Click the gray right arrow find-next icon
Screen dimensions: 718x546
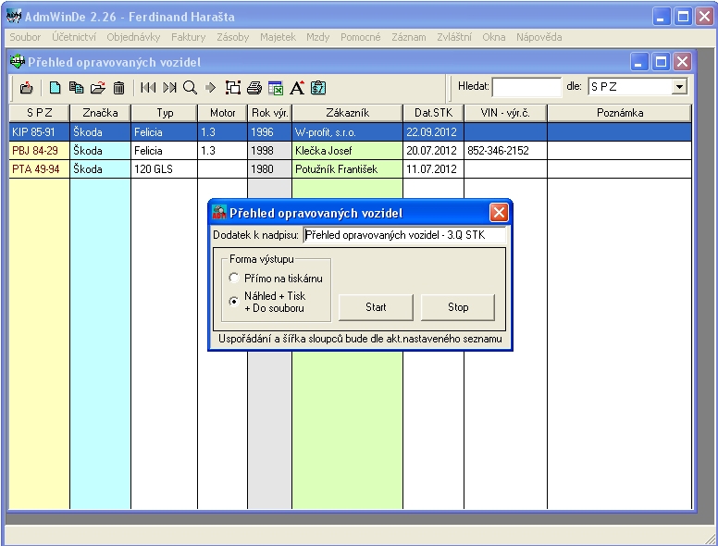tap(211, 88)
